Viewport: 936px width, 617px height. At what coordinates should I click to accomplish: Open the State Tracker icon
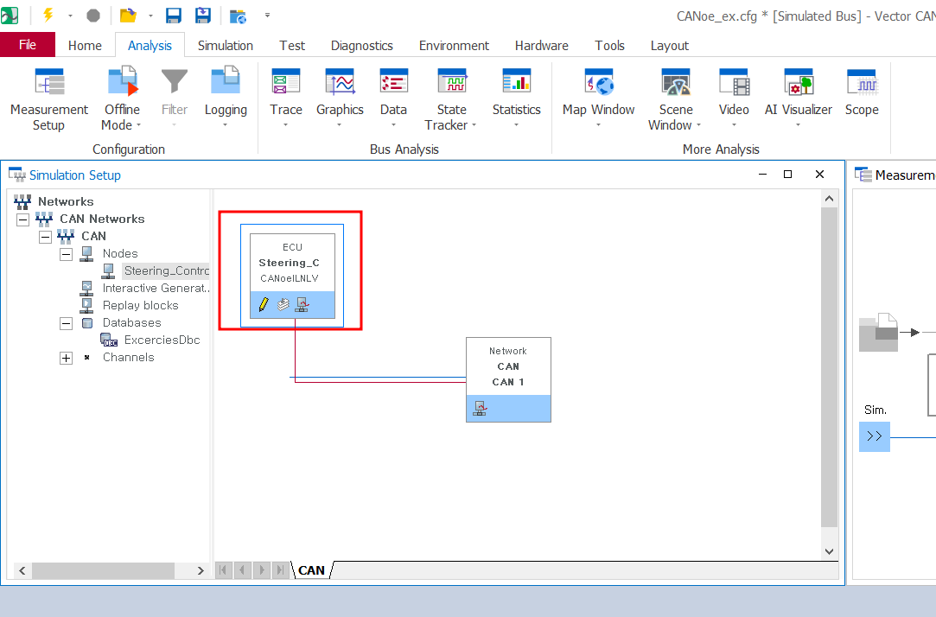tap(452, 82)
